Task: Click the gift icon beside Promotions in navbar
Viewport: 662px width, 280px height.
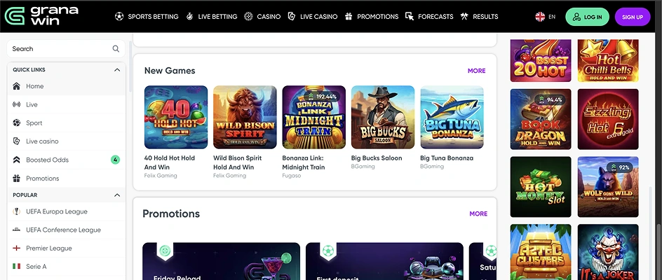Action: [349, 16]
